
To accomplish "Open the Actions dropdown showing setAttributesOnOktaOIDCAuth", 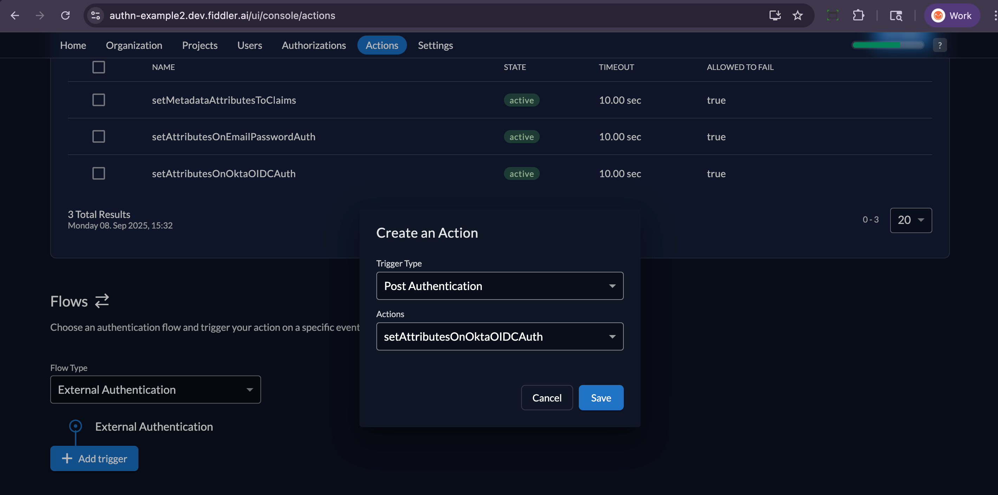I will click(x=499, y=336).
